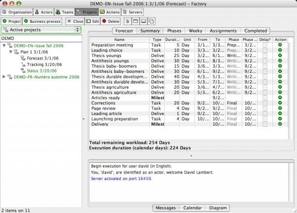
Task: Create a new Project with the Project button
Action: tap(11, 21)
